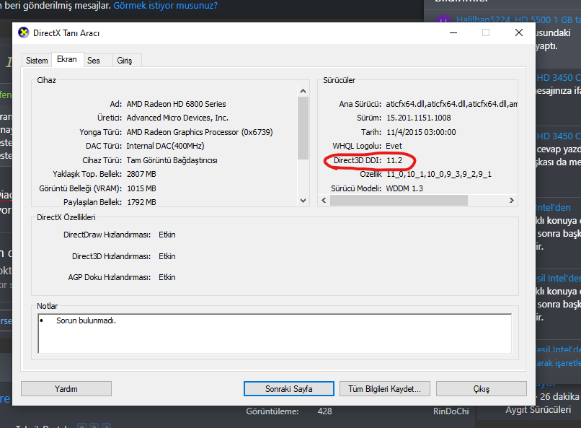Viewport: 581px width, 428px height.
Task: Click the Sürücüler horizontal scrollbar thumb
Action: [399, 200]
